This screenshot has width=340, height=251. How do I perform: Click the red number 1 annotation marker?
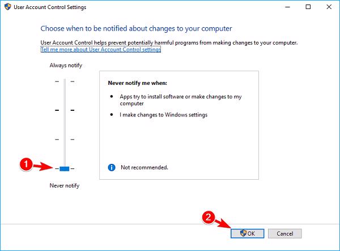[x=25, y=163]
